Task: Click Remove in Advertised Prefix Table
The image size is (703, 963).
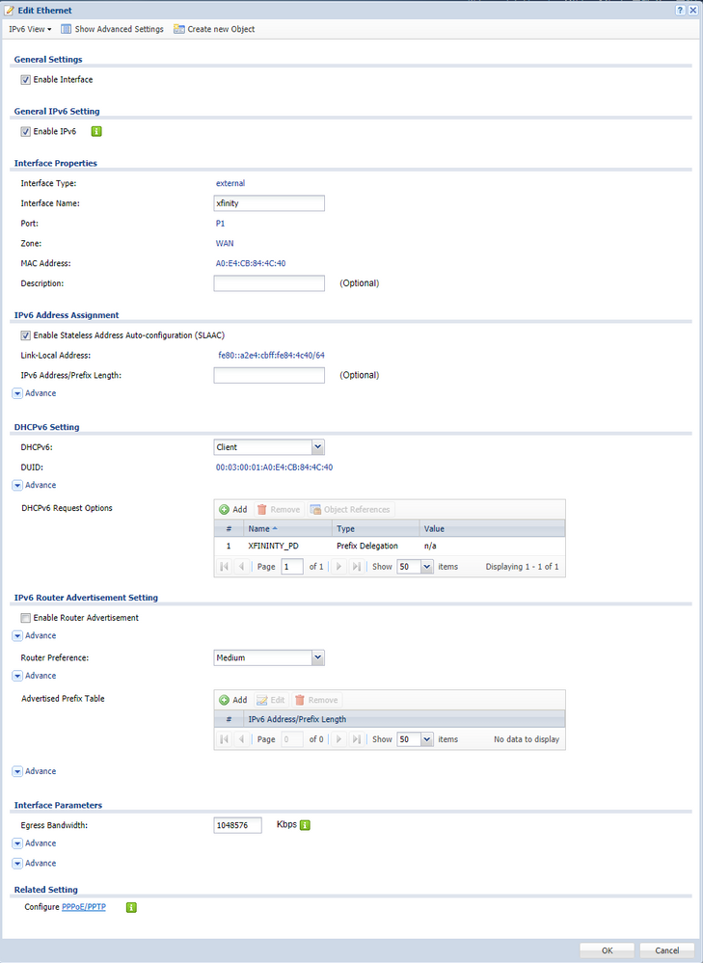Action: coord(316,700)
